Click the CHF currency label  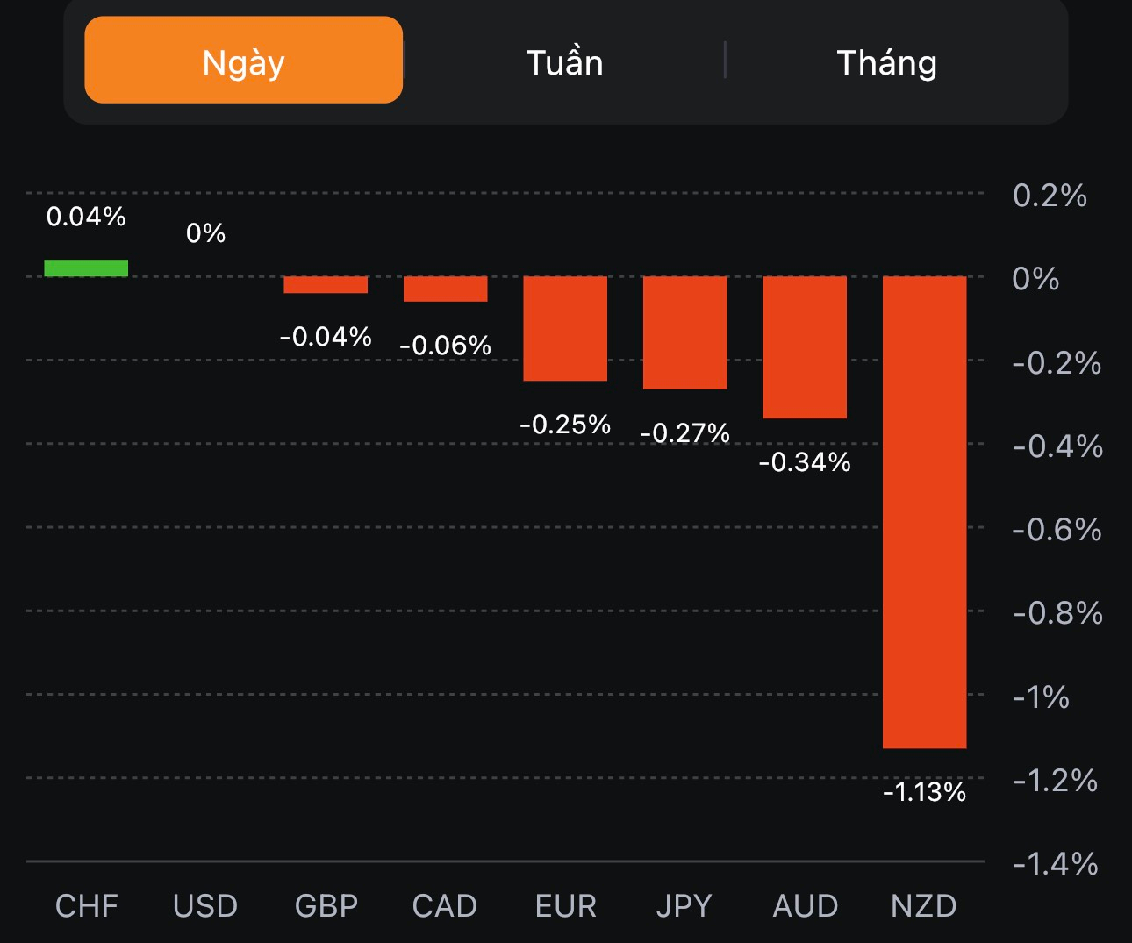[x=86, y=905]
